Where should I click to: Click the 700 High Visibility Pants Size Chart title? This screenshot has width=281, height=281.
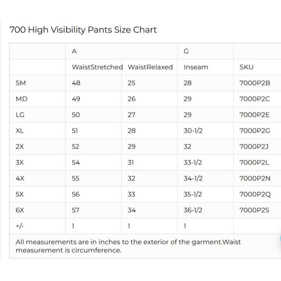(x=83, y=30)
